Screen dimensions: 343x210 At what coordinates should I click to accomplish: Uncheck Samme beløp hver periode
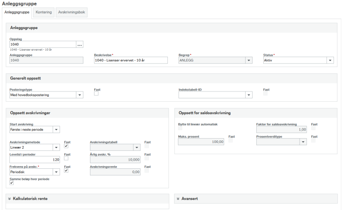(x=12, y=183)
